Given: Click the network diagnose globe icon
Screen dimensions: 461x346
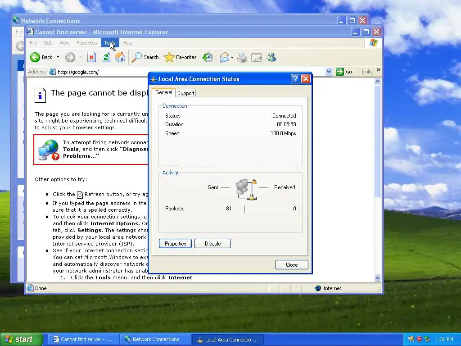Looking at the screenshot, I should 49,150.
